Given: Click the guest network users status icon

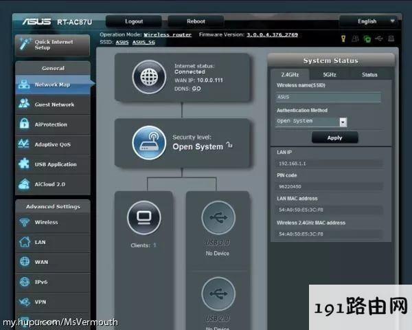Looking at the screenshot, I should pos(355,39).
